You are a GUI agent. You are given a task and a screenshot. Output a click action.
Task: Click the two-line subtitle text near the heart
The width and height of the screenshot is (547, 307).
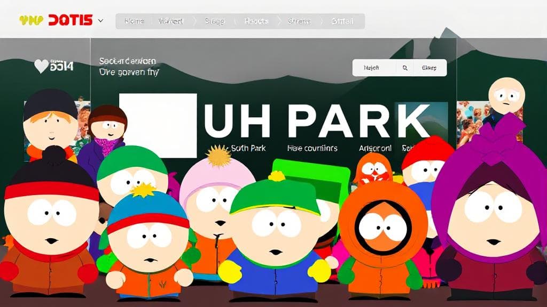tap(129, 67)
